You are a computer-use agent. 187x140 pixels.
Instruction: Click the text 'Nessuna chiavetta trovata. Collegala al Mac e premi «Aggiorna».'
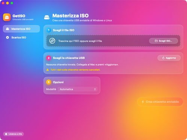tap(82, 65)
